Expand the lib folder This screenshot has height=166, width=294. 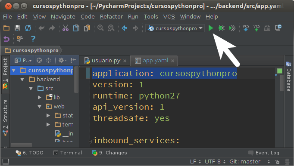(39, 97)
